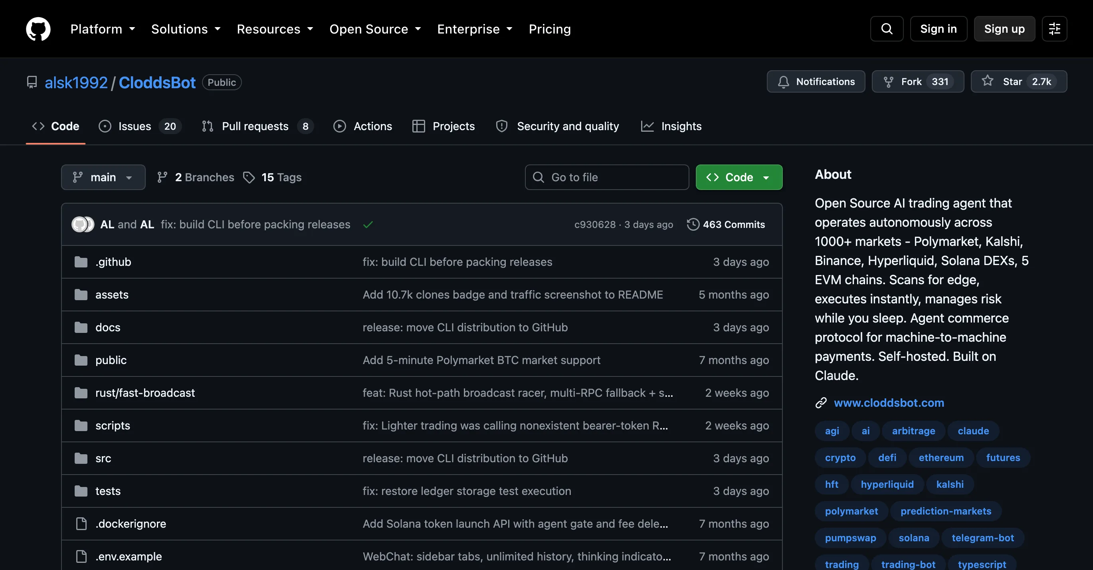The image size is (1093, 570).
Task: View 2 Branches list
Action: [x=195, y=177]
